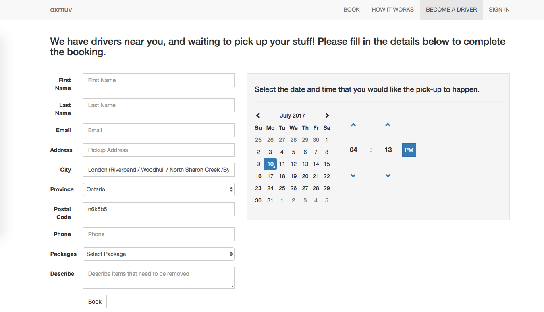Open HOW IT WORKS page
The width and height of the screenshot is (544, 312).
[392, 10]
